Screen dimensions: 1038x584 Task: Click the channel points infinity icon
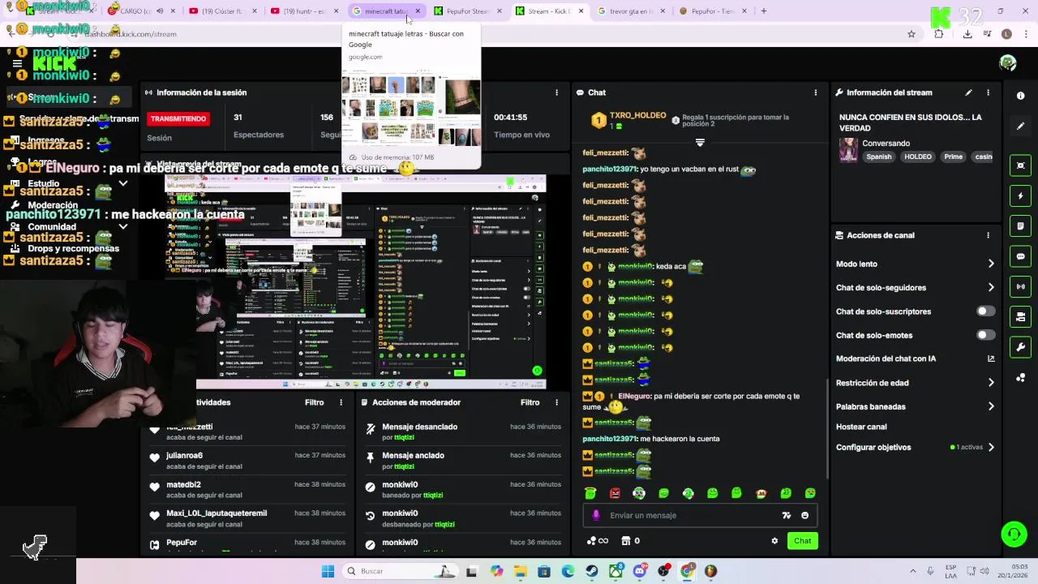[x=597, y=541]
